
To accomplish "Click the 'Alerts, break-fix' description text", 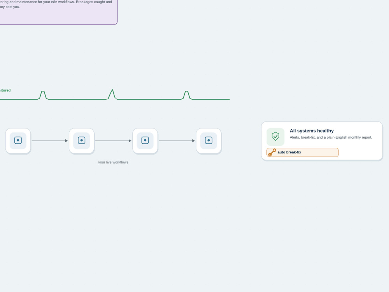I will 331,137.
